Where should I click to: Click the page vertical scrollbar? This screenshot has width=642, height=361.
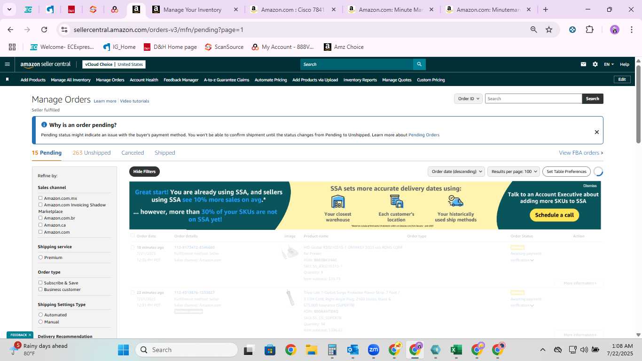point(638,104)
